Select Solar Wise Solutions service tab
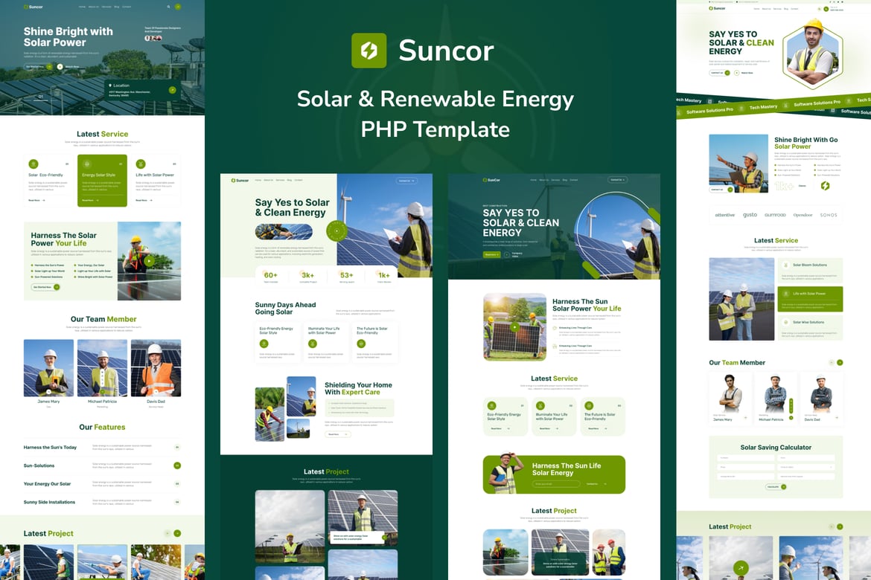Image resolution: width=871 pixels, height=580 pixels. (810, 327)
